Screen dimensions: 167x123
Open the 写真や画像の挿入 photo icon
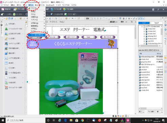(6, 48)
